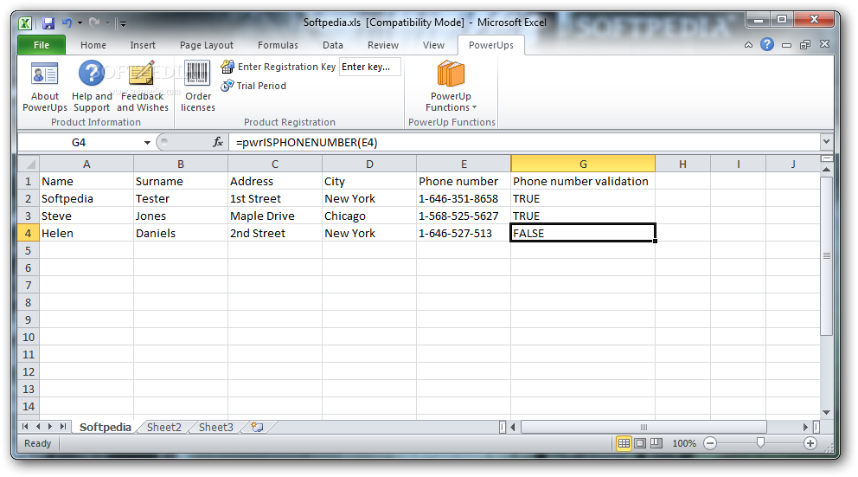Screen dimensions: 858x477
Task: Click the horizontal scrollbar left arrow
Action: (513, 427)
